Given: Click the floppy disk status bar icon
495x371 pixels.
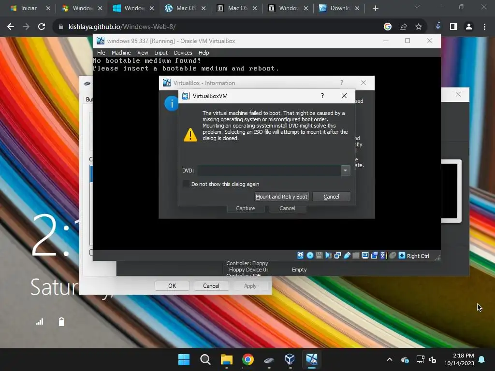Looking at the screenshot, I should point(319,256).
